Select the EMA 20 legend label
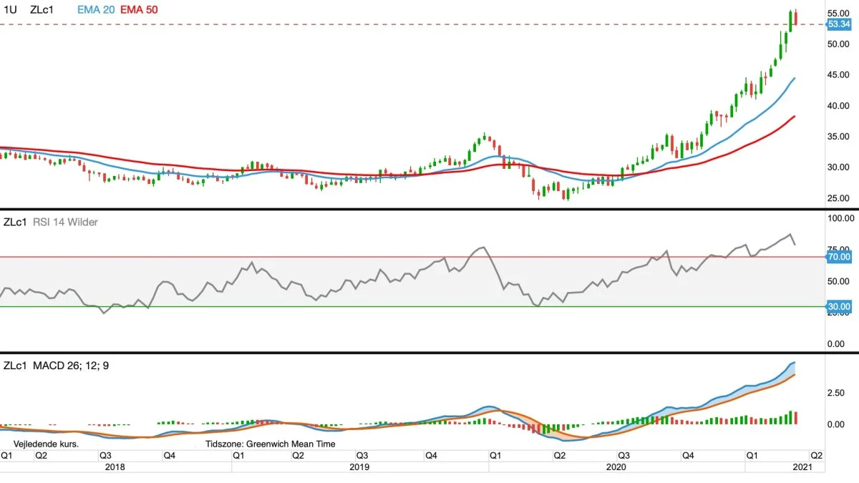 click(94, 10)
